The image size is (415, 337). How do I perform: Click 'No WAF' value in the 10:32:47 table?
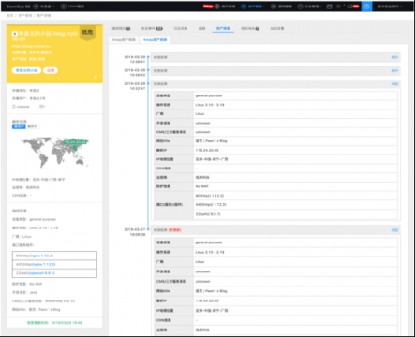tap(201, 186)
